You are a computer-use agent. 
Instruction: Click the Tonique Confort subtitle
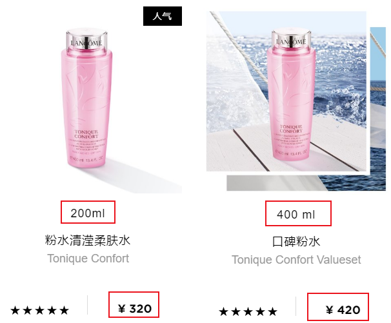88,259
